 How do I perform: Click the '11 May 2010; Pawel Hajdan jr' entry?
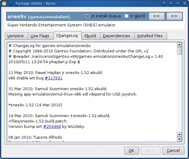coord(56,73)
